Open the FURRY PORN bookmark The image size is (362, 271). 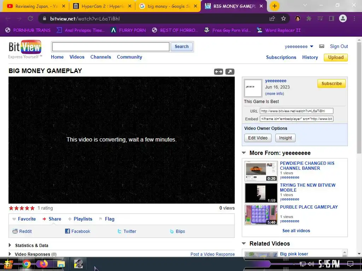click(128, 30)
